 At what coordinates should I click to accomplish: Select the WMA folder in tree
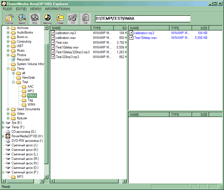(31, 105)
